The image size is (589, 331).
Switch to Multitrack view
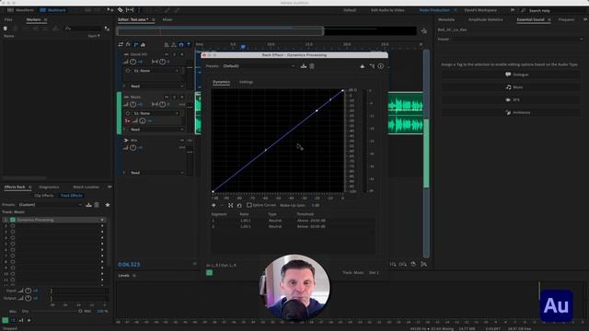[52, 10]
